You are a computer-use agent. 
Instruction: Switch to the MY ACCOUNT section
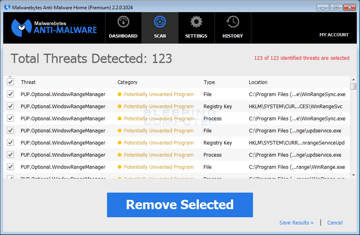tap(334, 35)
